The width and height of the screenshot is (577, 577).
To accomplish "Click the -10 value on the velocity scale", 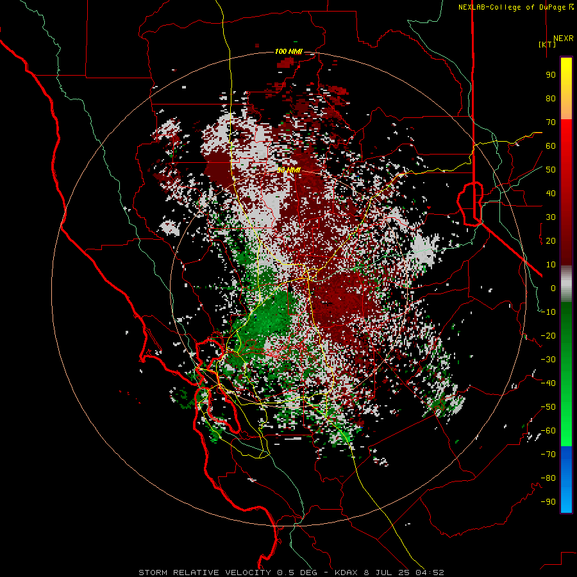I will (x=548, y=312).
